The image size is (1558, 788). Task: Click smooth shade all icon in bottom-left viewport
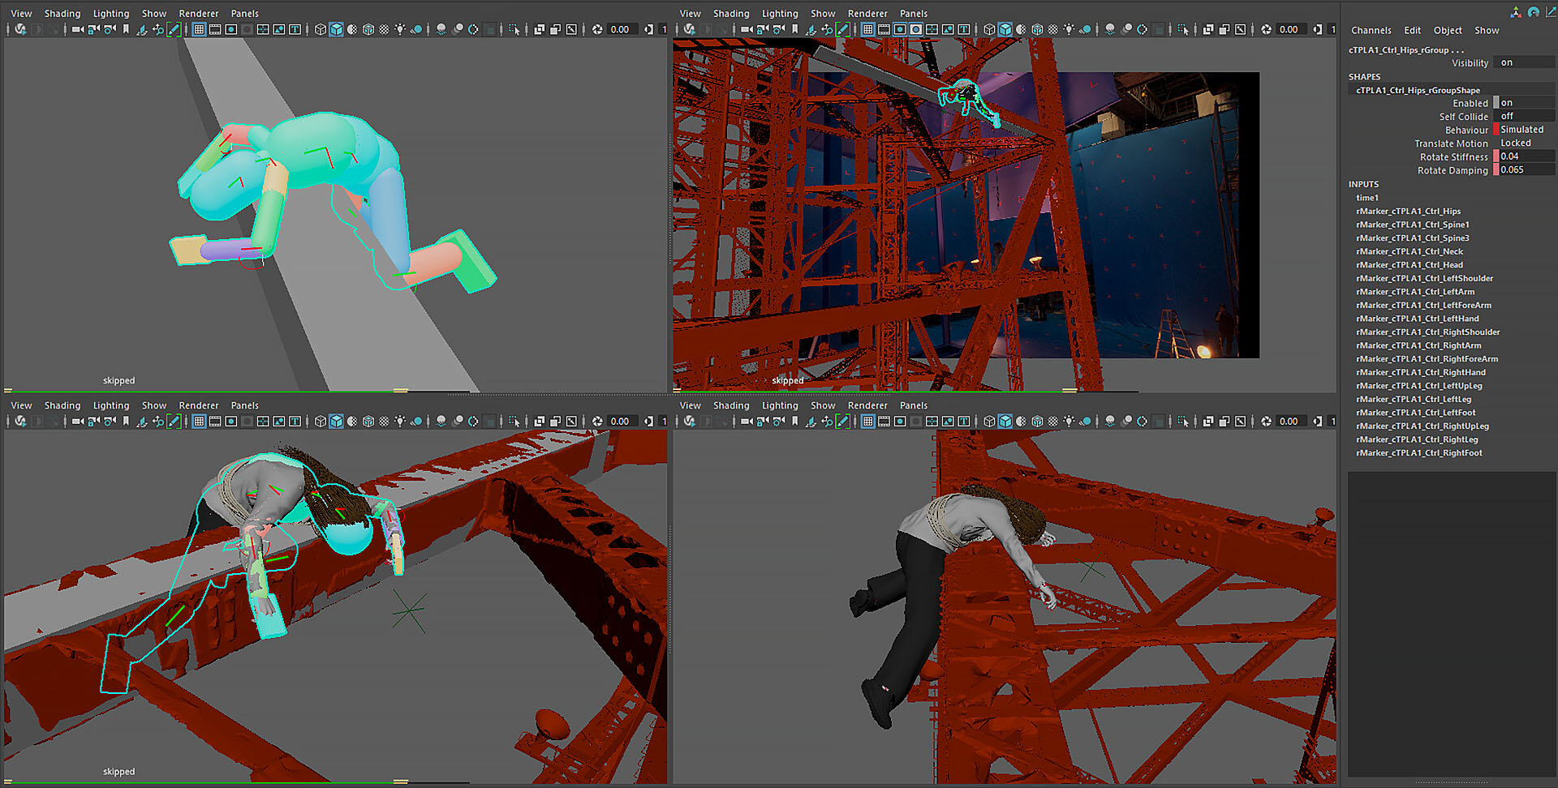[x=336, y=421]
